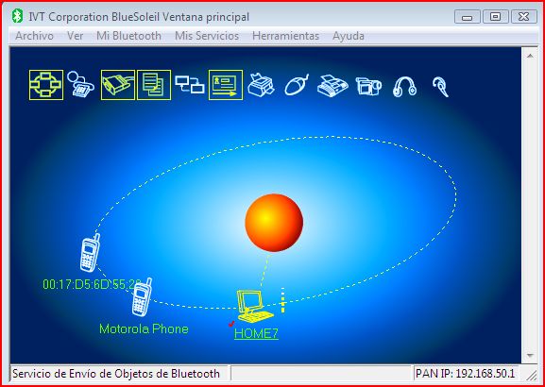
Task: Click the Motorola Phone label
Action: (144, 328)
